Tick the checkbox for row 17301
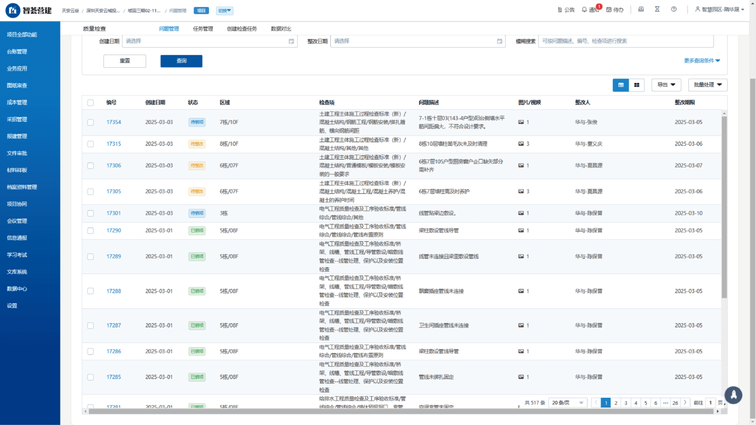 pyautogui.click(x=91, y=213)
